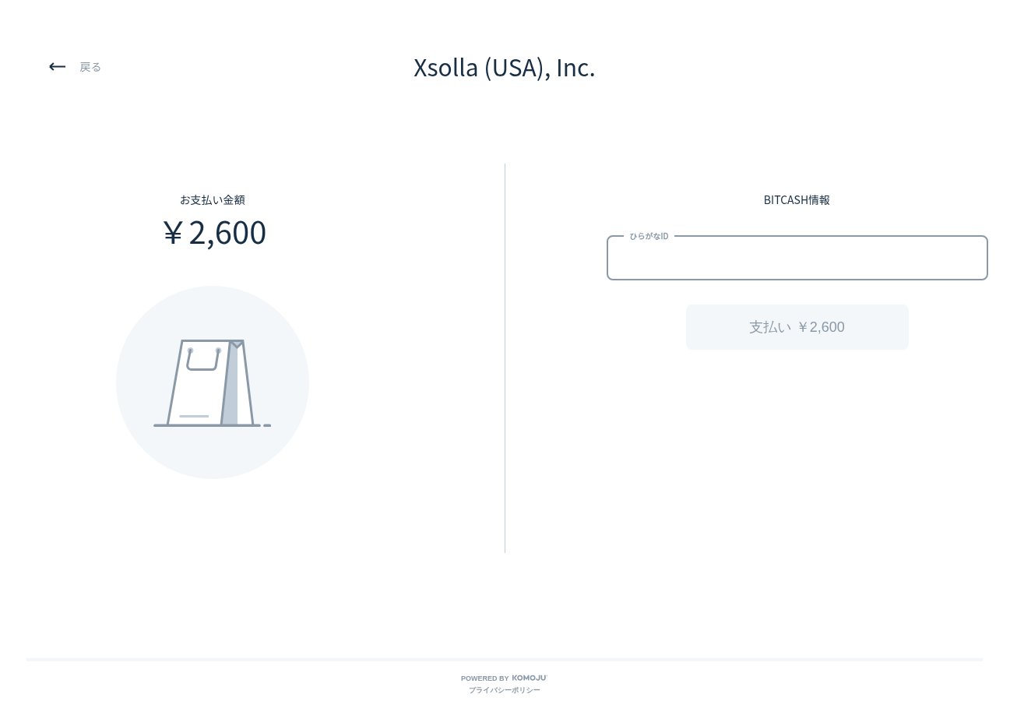1010x701 pixels.
Task: Click the お支払い金額 label
Action: (x=213, y=200)
